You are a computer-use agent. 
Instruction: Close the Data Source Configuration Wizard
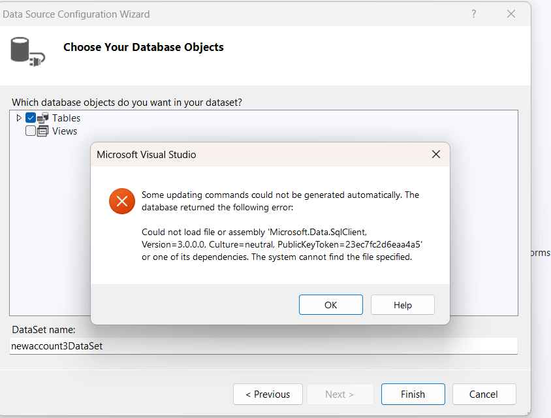coord(511,14)
